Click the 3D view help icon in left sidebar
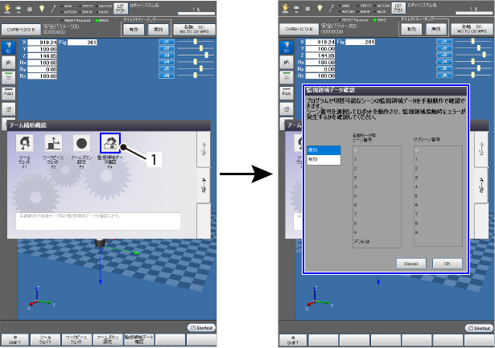Screen dimensions: 495x348 point(9,47)
